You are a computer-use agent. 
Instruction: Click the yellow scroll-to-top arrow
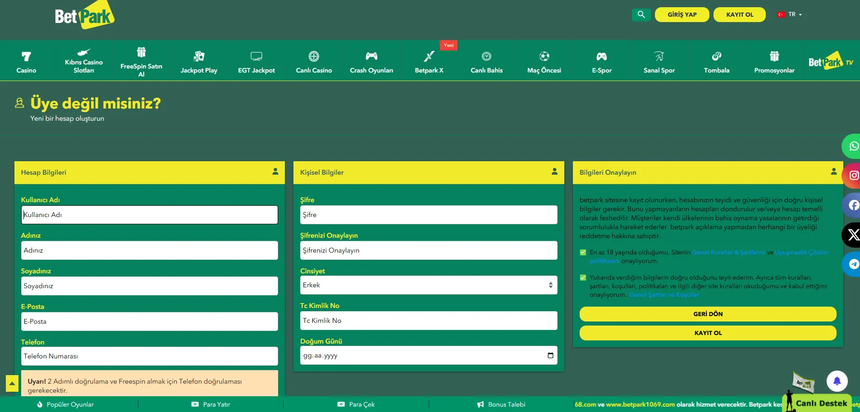12,384
